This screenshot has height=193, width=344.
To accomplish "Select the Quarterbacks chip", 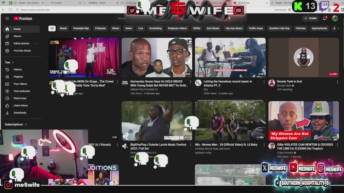I will (320, 28).
